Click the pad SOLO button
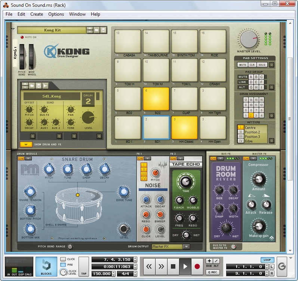The width and height of the screenshot is (298, 281). coord(262,65)
